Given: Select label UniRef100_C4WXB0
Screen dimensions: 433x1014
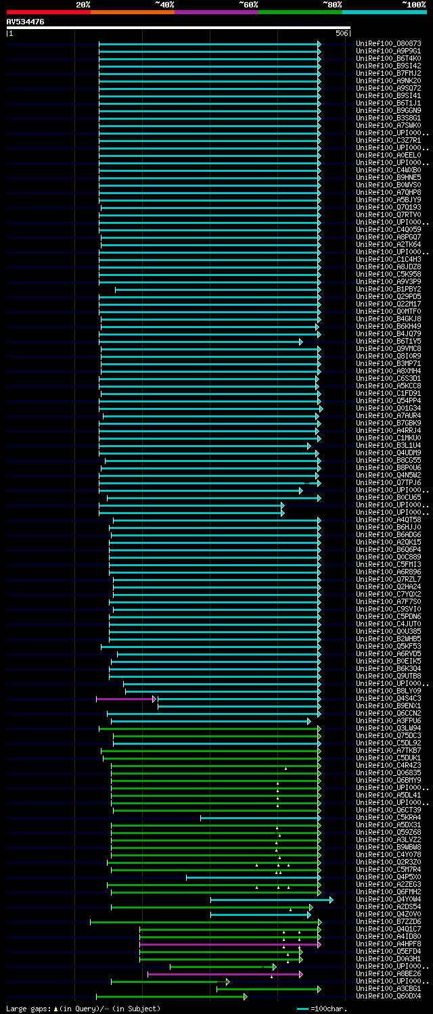Looking at the screenshot, I should 388,170.
